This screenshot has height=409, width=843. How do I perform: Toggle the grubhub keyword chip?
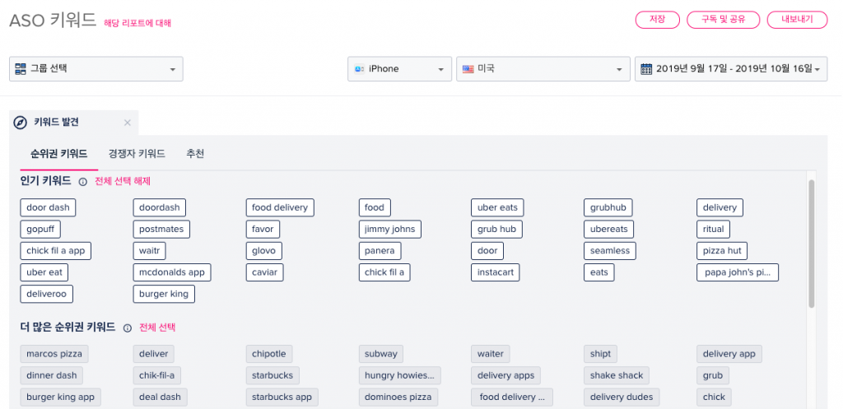point(608,207)
